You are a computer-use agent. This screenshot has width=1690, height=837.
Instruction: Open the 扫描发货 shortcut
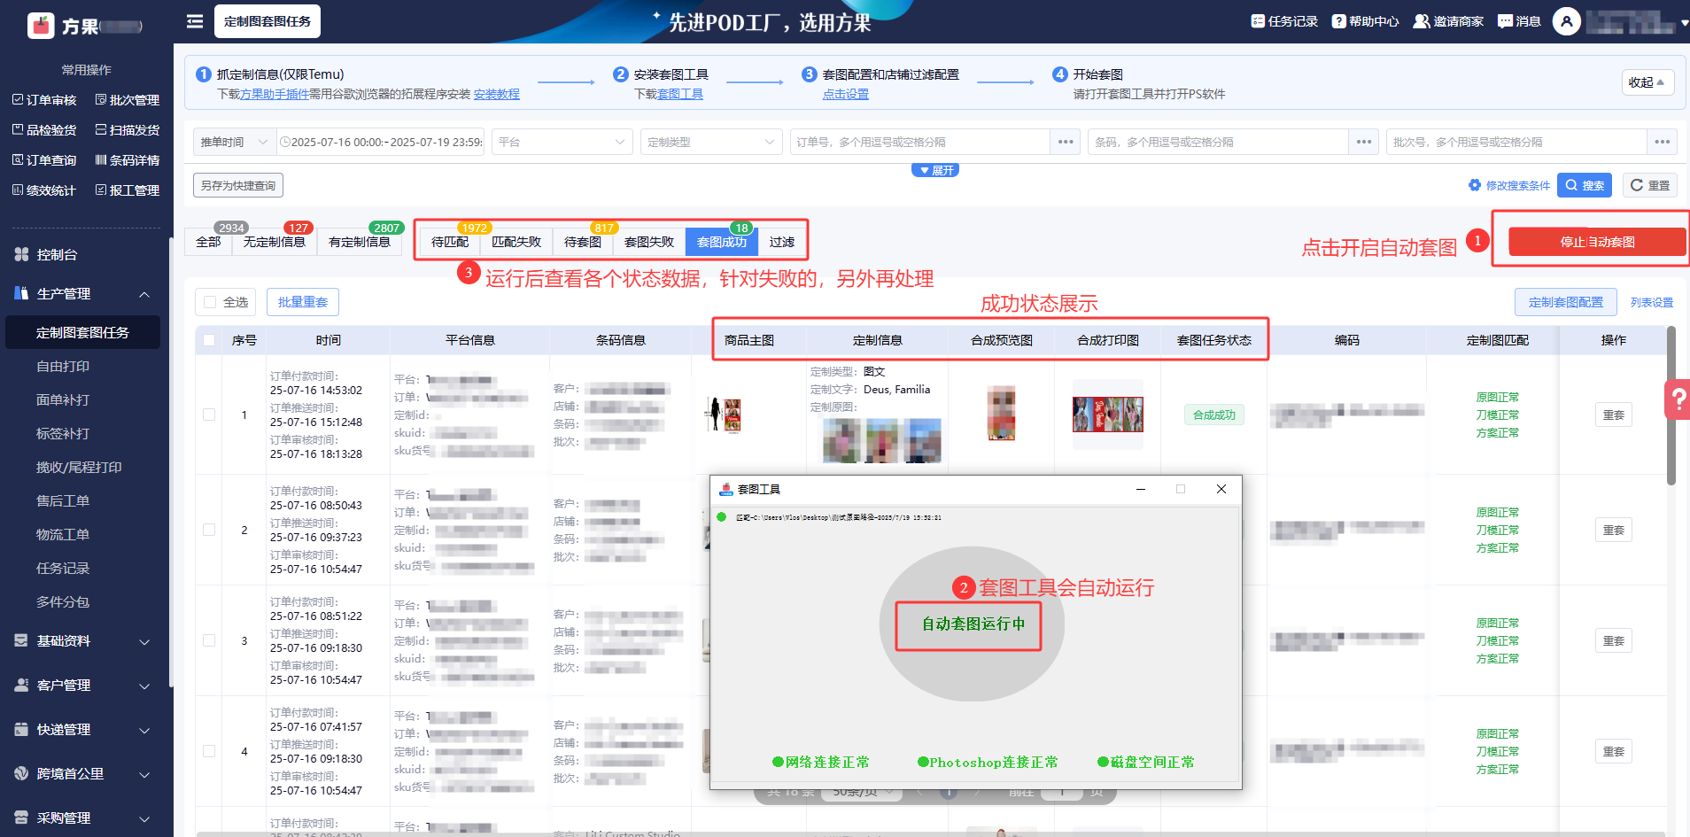[x=128, y=130]
